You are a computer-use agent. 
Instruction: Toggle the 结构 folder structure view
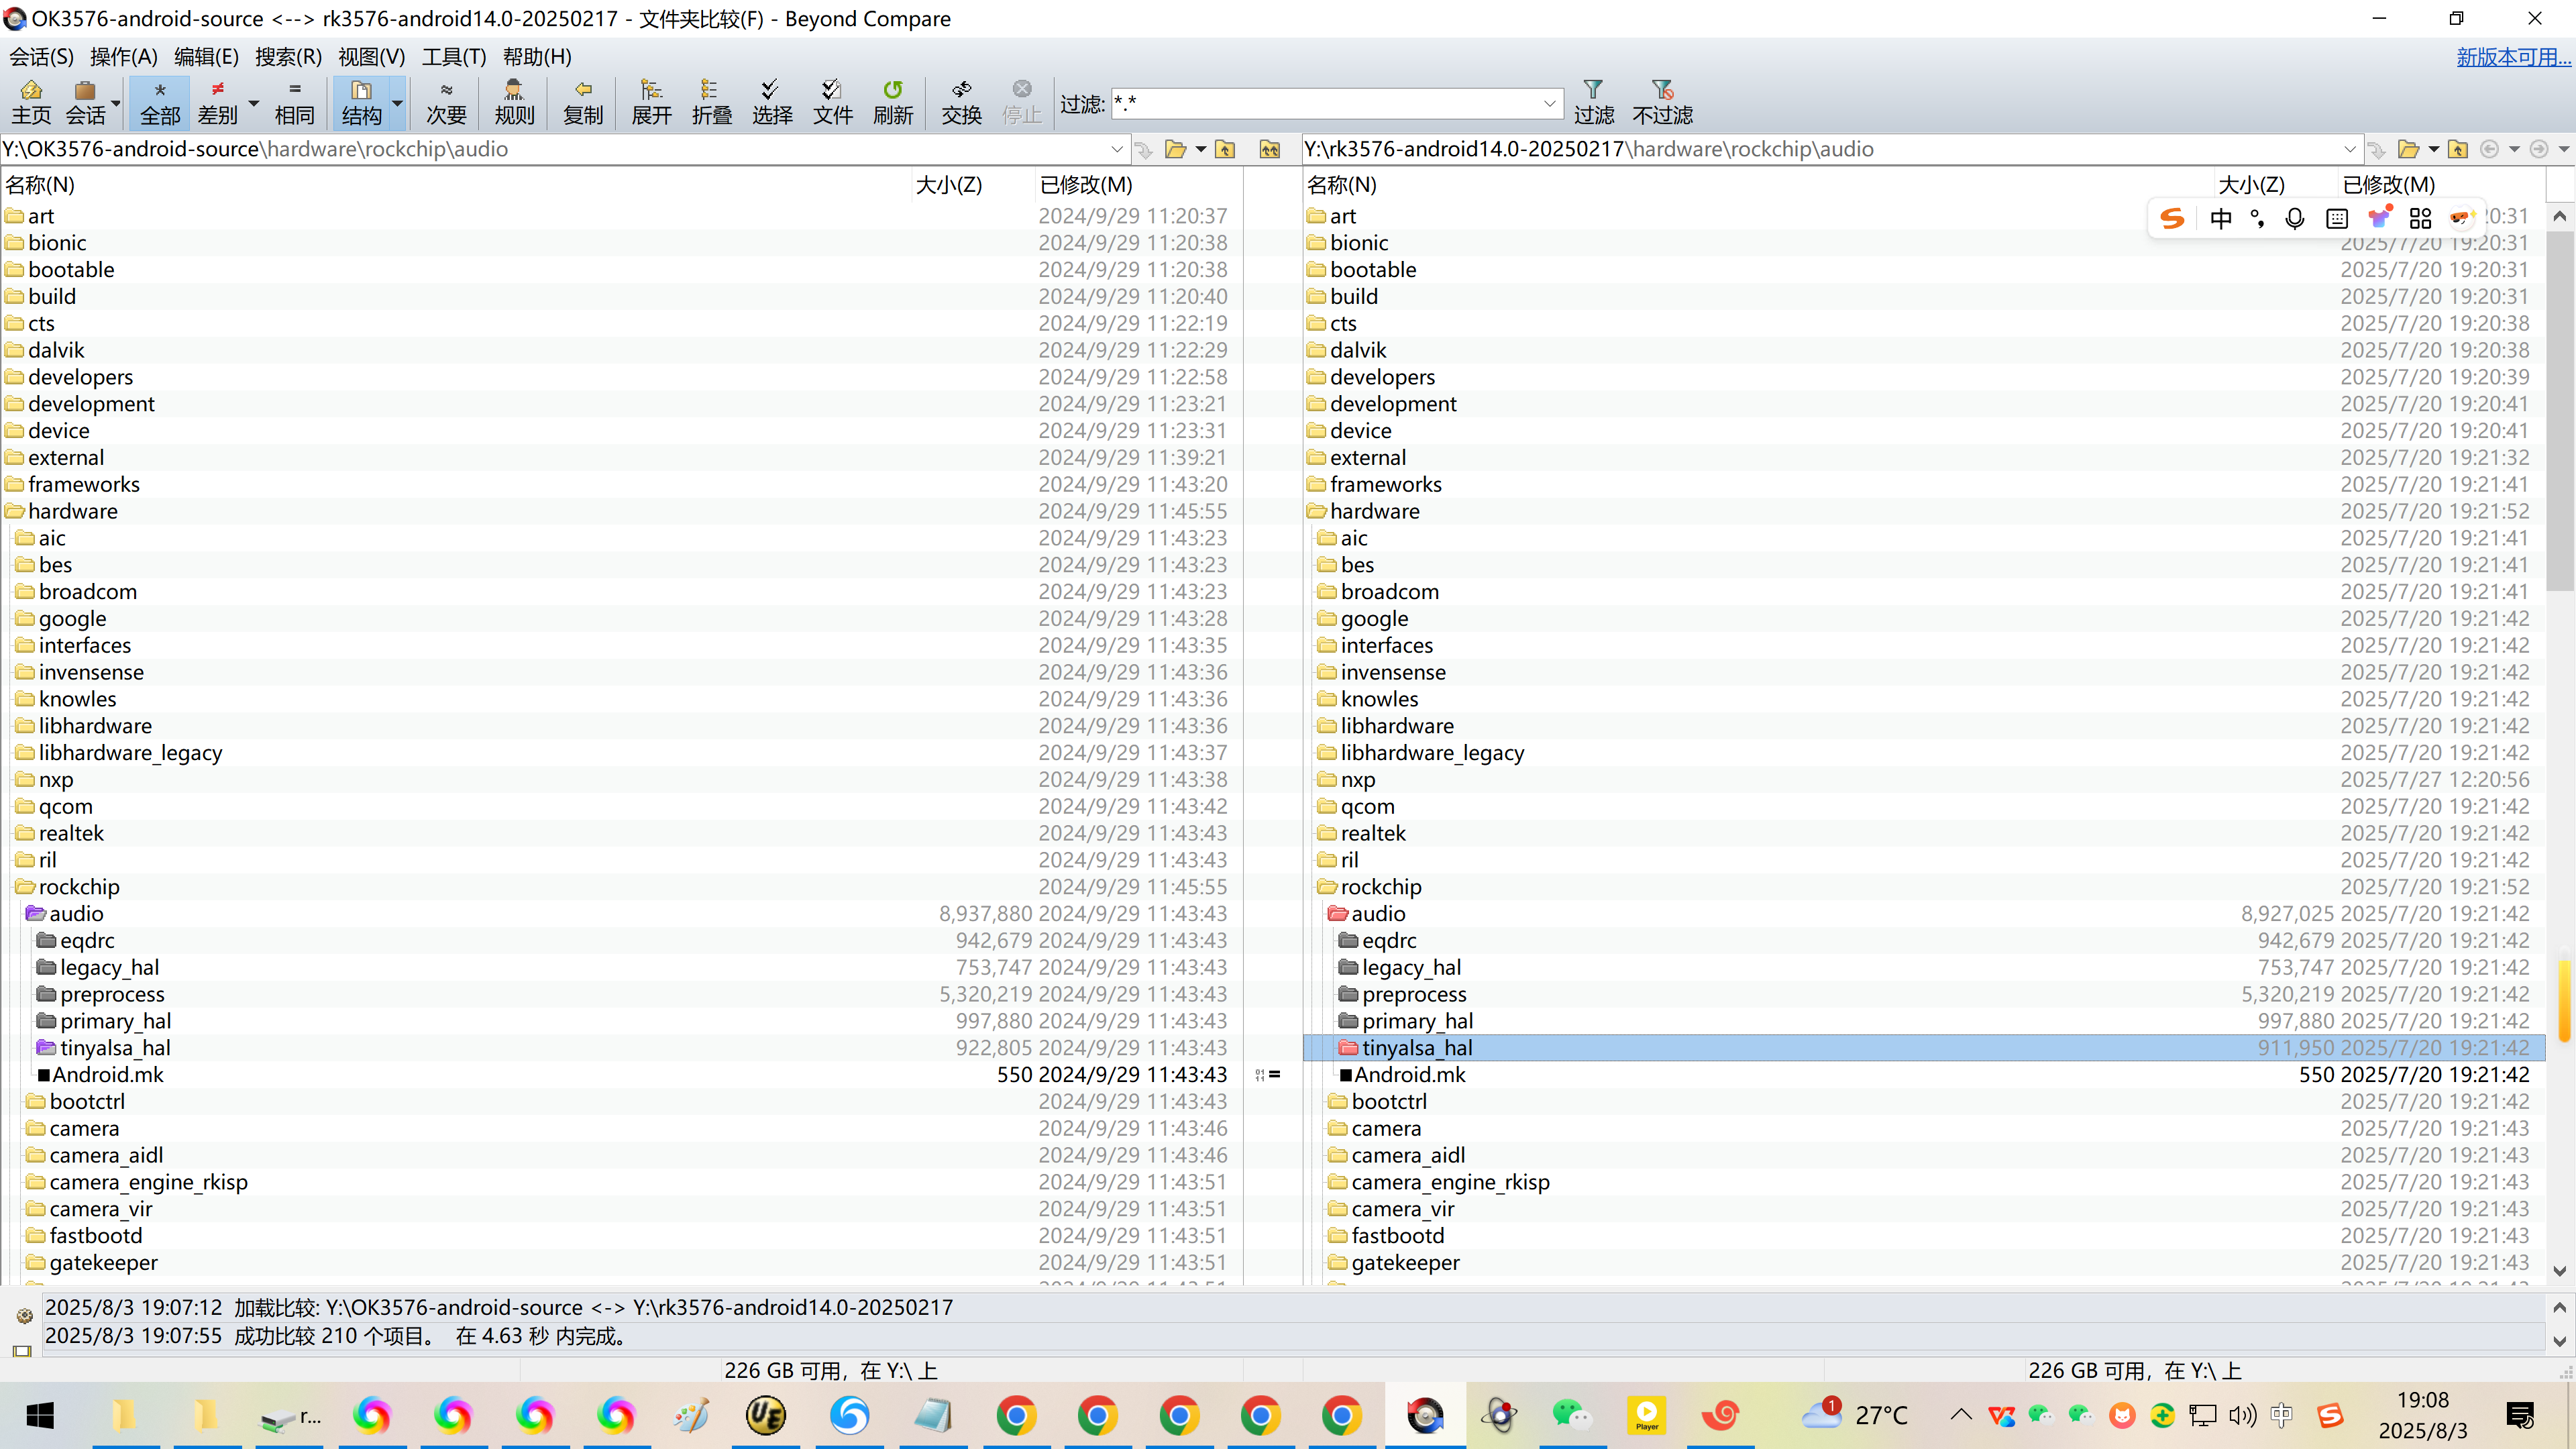pos(361,103)
